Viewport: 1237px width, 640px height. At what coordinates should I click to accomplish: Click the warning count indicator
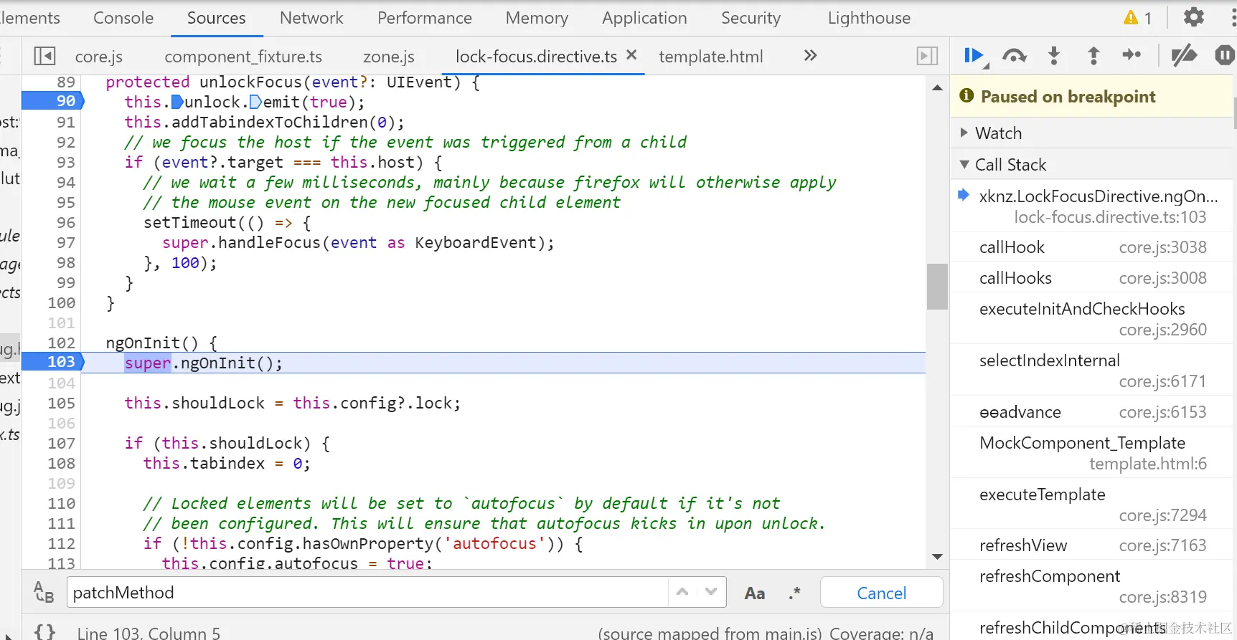tap(1138, 18)
